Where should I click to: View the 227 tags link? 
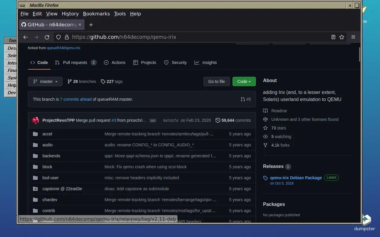click(x=112, y=81)
